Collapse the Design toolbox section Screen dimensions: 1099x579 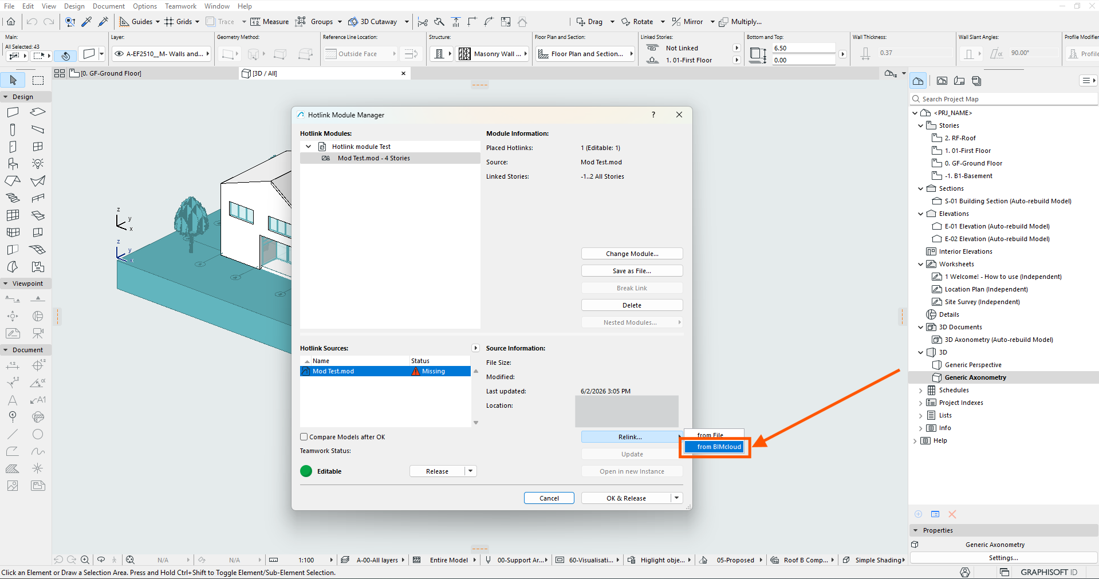[x=5, y=97]
